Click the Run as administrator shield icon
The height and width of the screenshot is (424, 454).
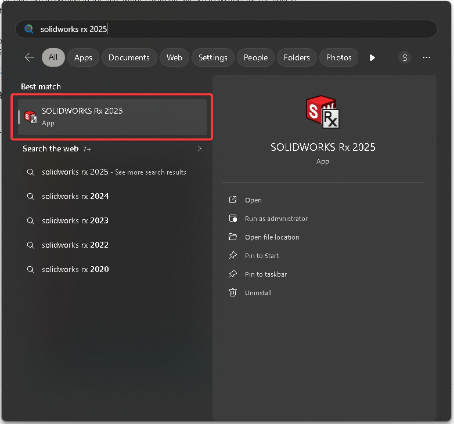coord(233,218)
